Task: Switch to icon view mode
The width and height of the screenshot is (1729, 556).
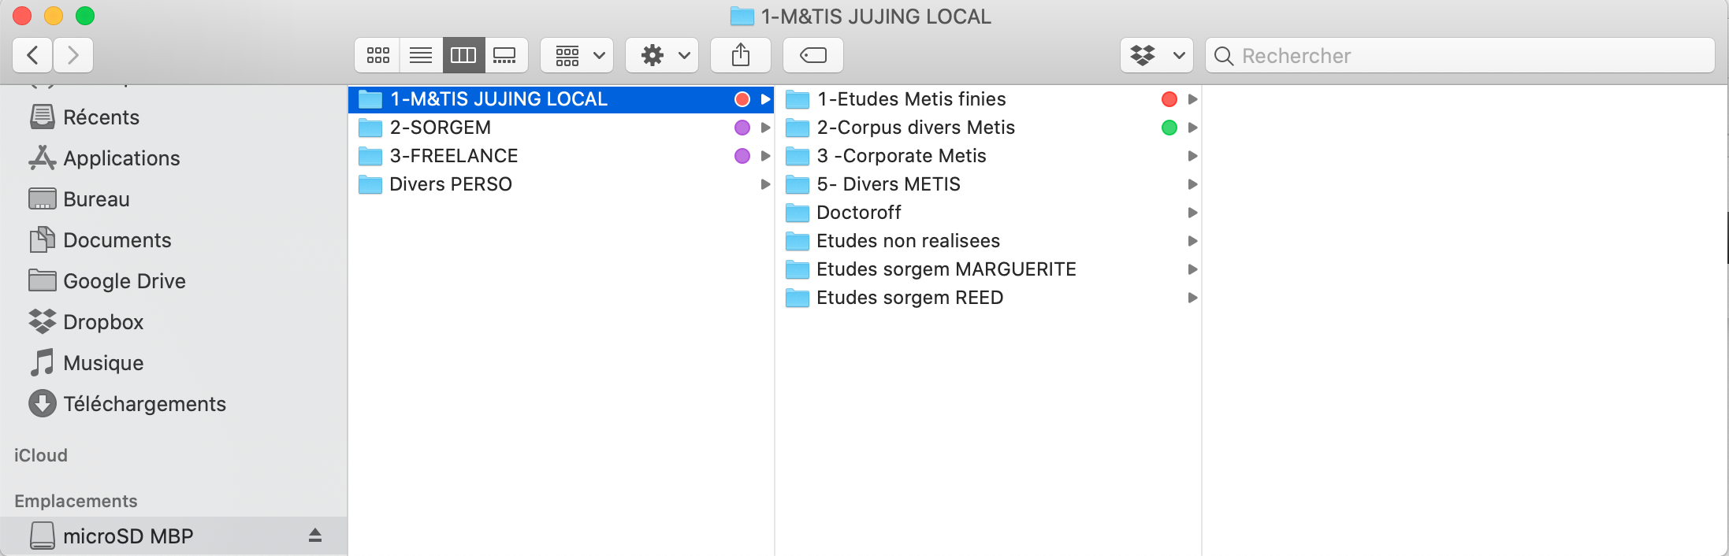Action: point(378,55)
